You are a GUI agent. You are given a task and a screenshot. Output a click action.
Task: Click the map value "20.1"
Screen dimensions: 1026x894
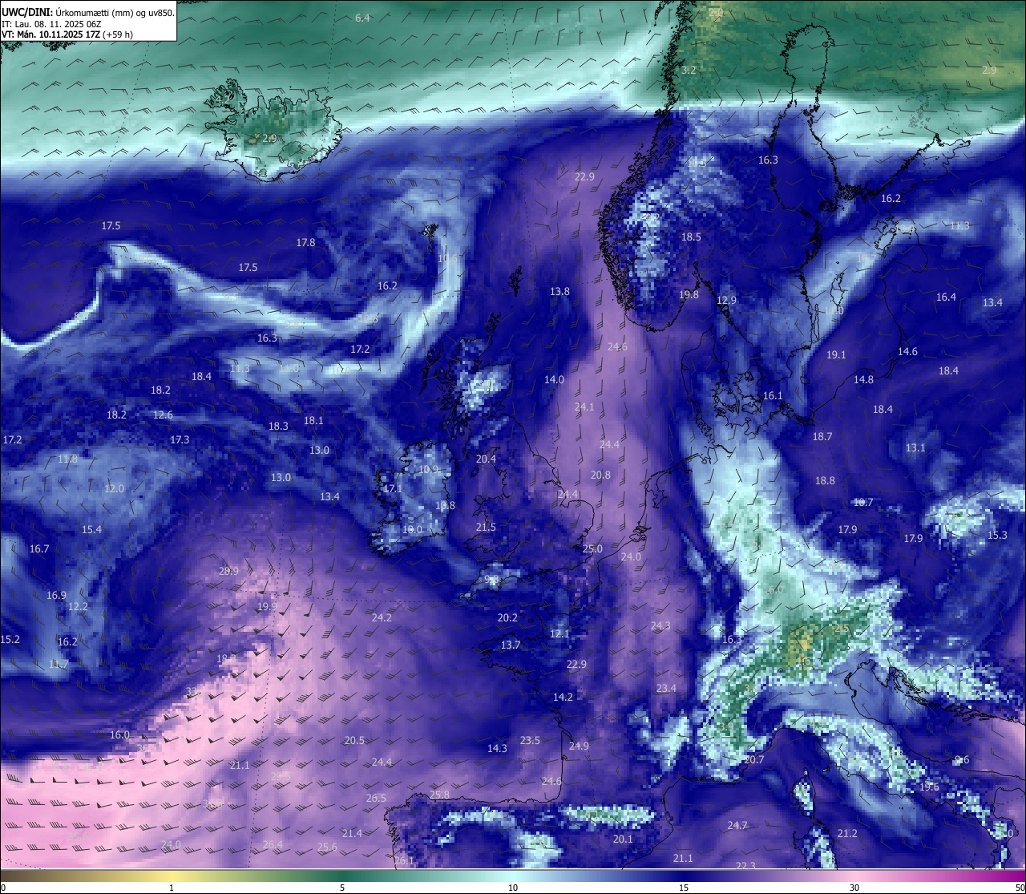[623, 839]
